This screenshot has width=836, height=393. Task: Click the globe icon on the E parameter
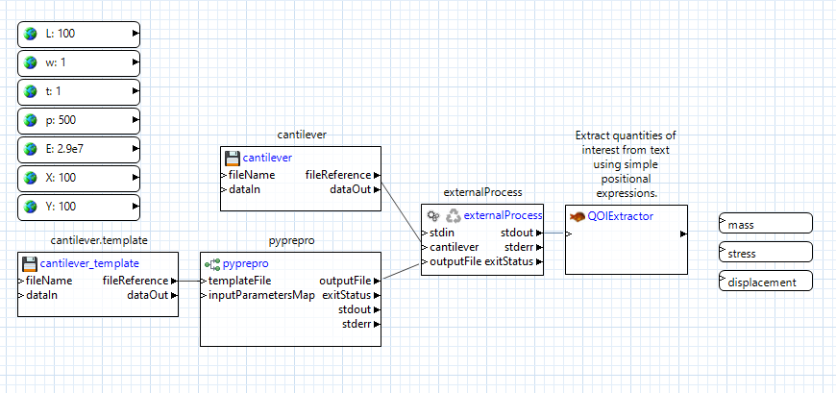(x=31, y=149)
